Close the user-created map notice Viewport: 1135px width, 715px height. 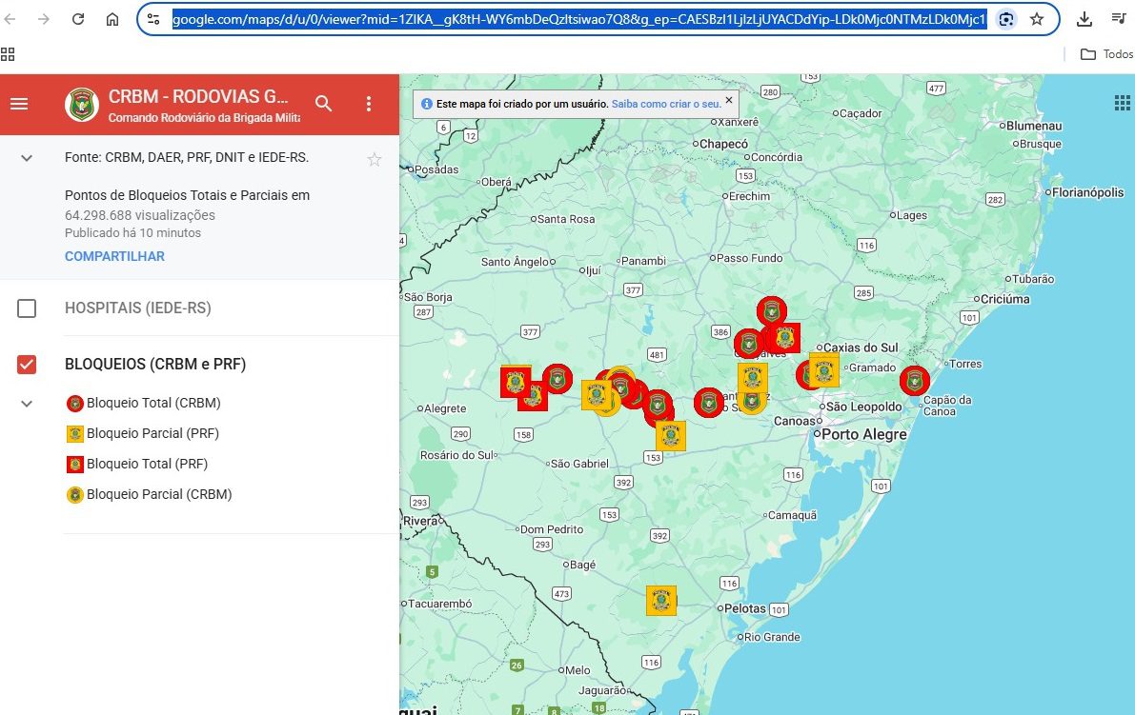pos(729,100)
